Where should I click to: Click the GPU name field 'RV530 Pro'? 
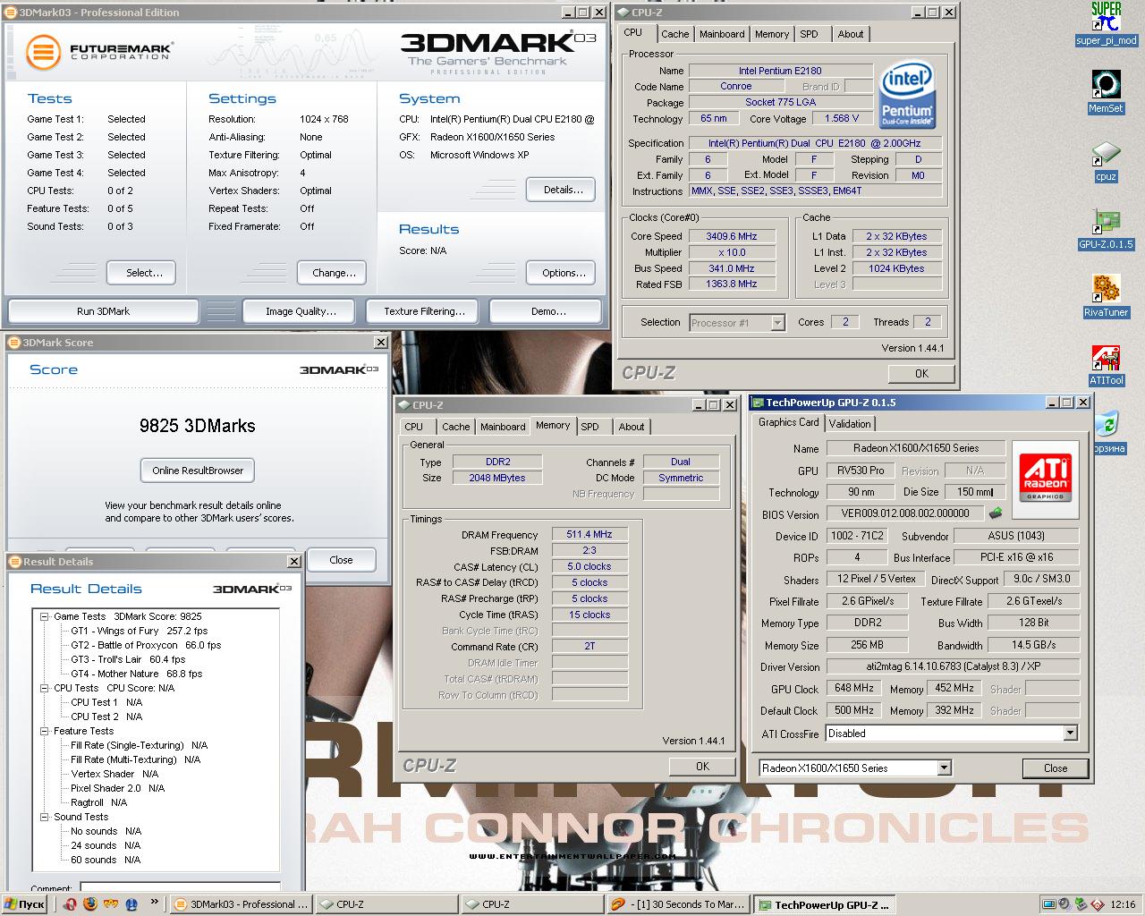pyautogui.click(x=861, y=470)
